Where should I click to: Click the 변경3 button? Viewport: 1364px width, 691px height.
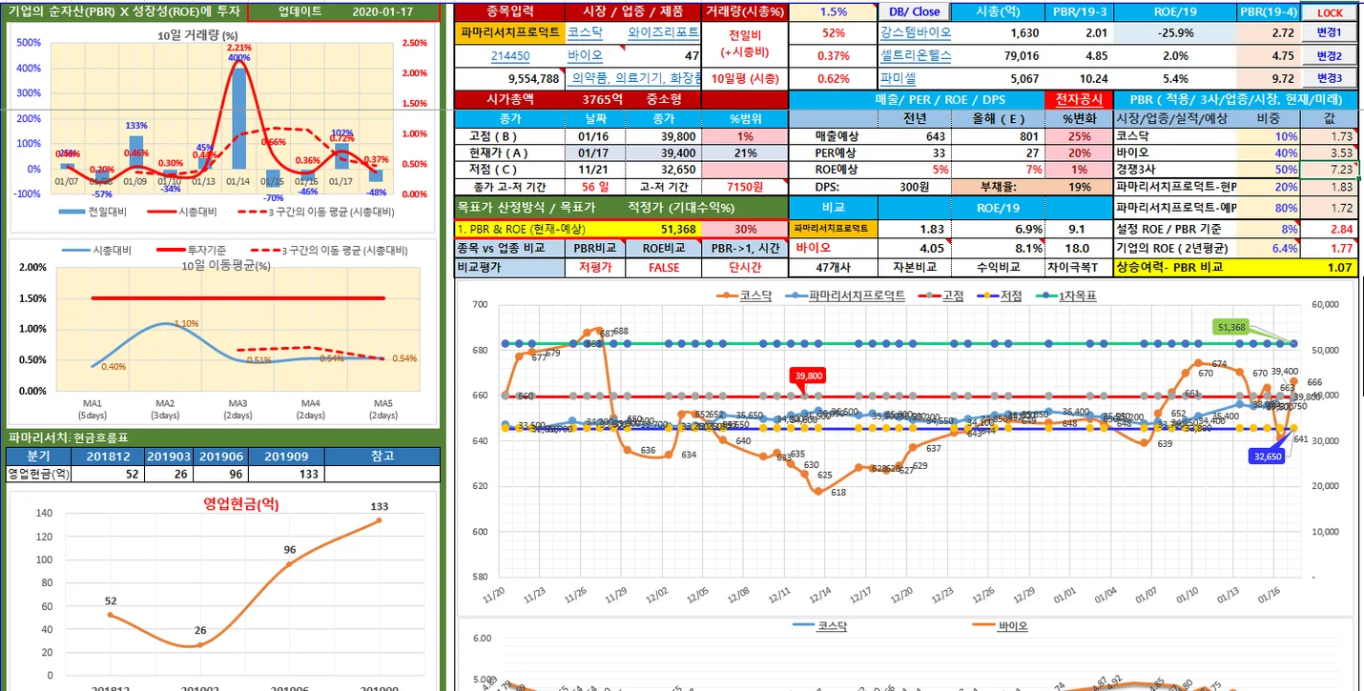coord(1329,78)
